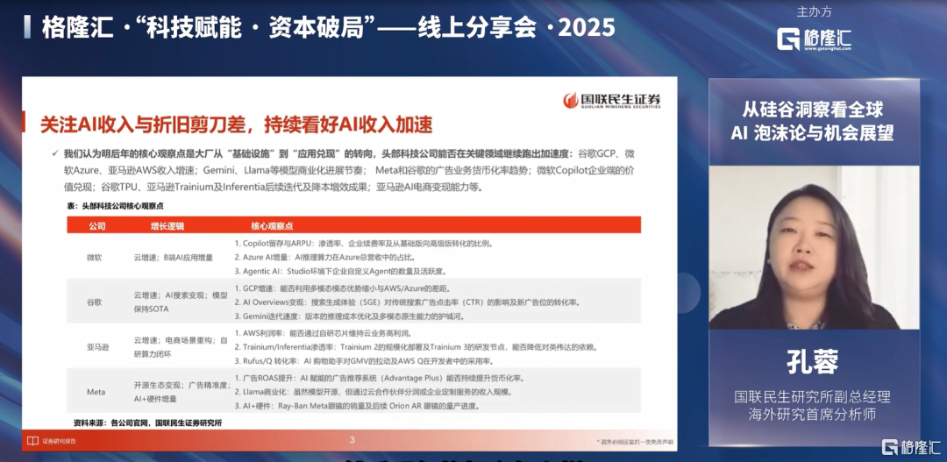This screenshot has height=462, width=947.
Task: Click the 公司 table header
Action: (96, 225)
